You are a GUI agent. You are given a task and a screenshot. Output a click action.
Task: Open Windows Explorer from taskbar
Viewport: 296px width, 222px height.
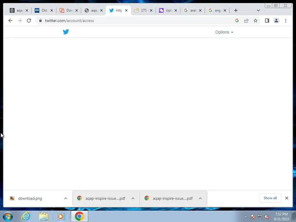tap(44, 216)
